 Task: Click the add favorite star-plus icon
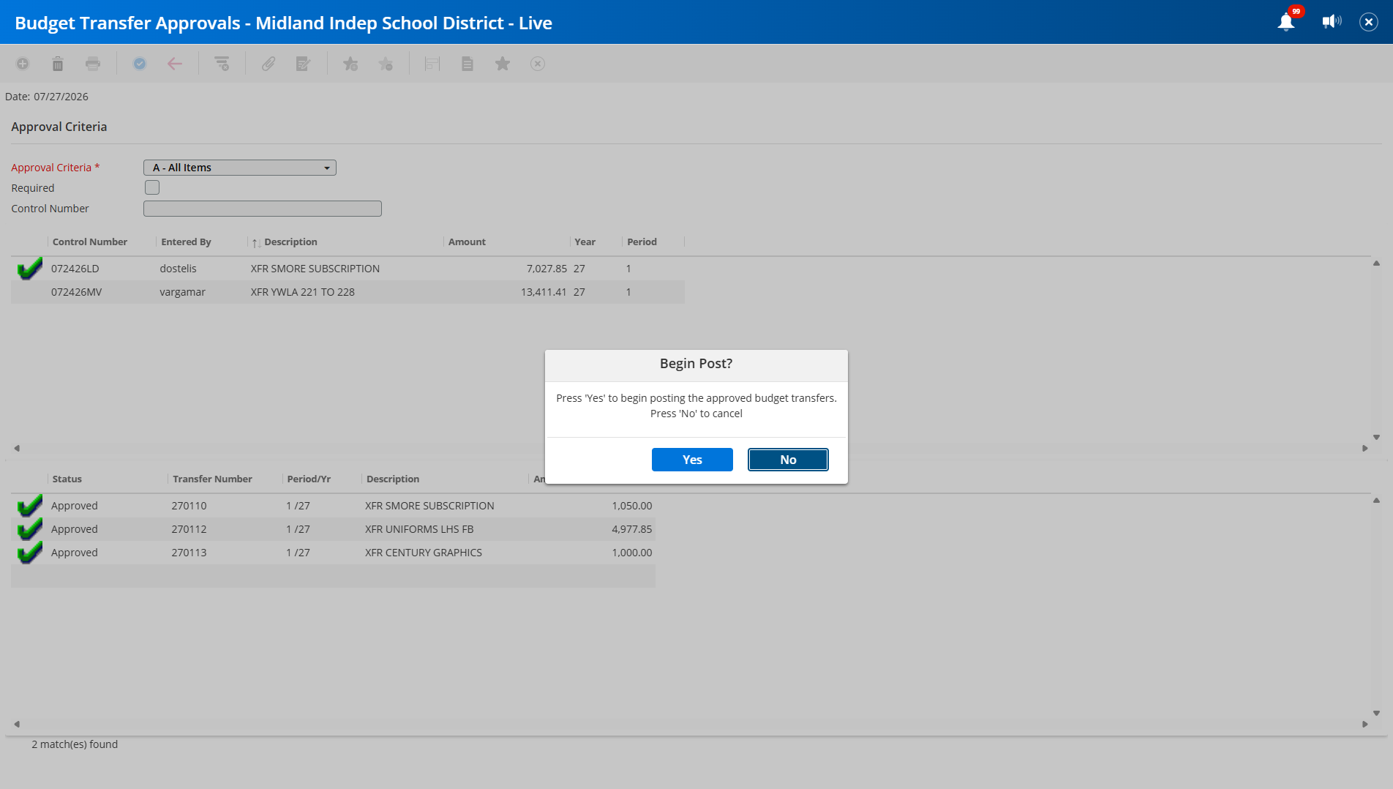pos(350,64)
